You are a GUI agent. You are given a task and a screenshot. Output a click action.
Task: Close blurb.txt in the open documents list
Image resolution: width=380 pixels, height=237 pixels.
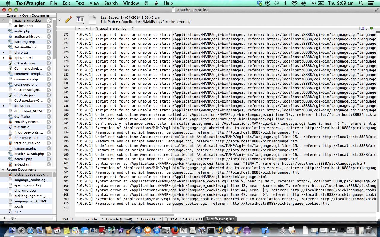(x=49, y=52)
